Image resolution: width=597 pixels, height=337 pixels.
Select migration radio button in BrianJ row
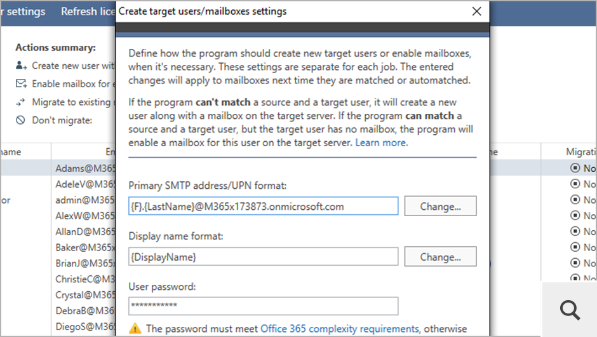coord(575,263)
